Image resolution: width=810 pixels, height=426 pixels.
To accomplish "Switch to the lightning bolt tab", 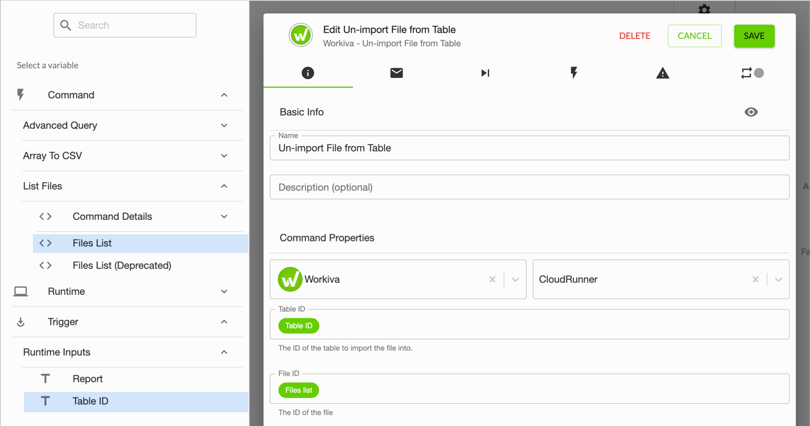I will (574, 73).
